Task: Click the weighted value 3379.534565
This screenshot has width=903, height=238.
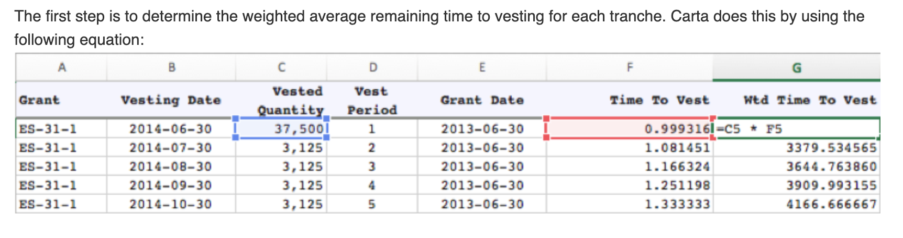Action: point(831,148)
